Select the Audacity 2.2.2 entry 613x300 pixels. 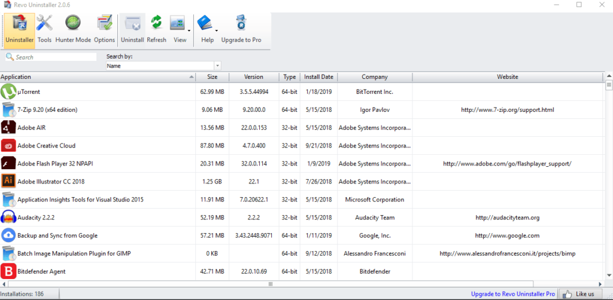(36, 218)
